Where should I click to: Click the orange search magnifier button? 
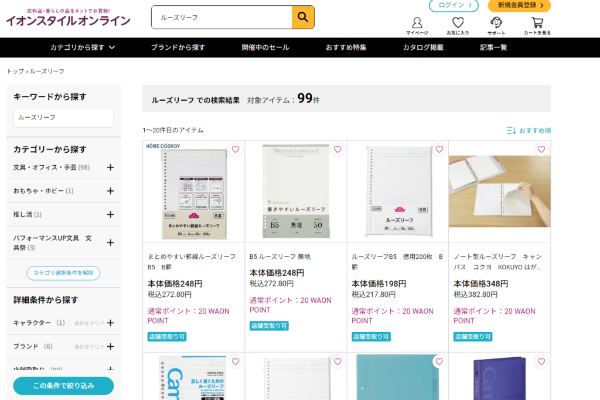pos(303,17)
